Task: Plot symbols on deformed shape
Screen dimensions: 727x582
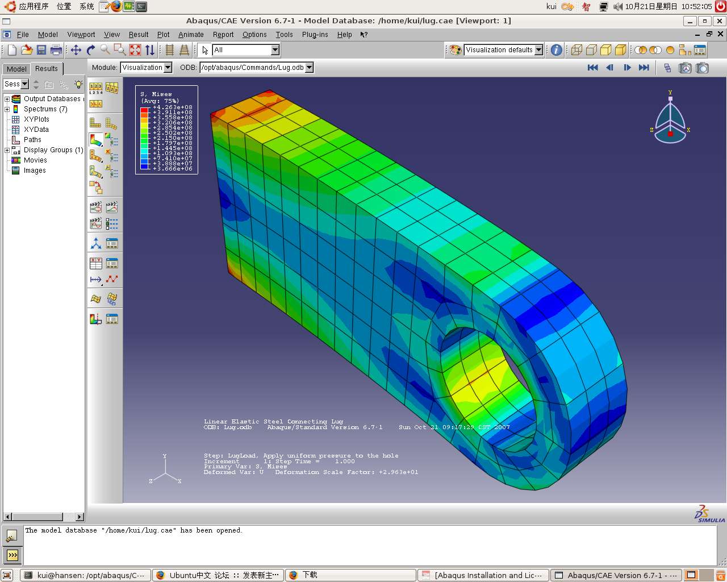Action: [x=96, y=155]
